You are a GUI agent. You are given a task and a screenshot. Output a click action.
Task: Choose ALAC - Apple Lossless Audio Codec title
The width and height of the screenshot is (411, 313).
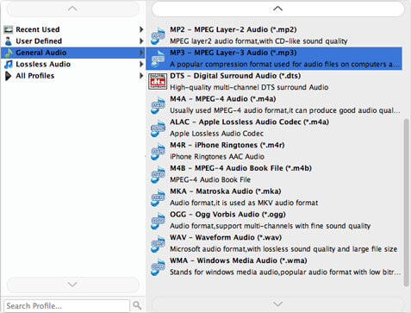pos(249,122)
